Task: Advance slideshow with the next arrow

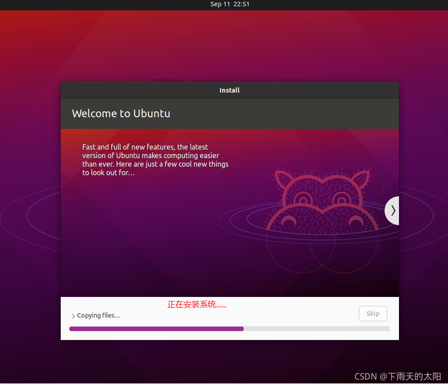Action: (x=393, y=211)
